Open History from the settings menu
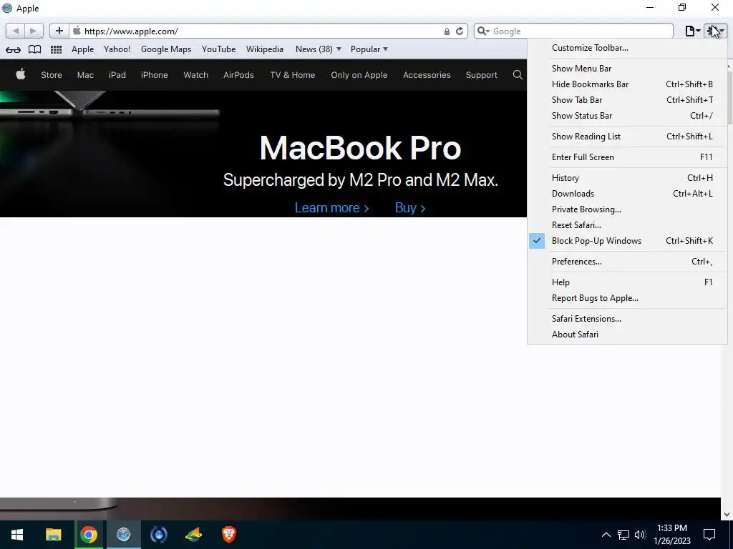Image resolution: width=733 pixels, height=549 pixels. pos(627,178)
